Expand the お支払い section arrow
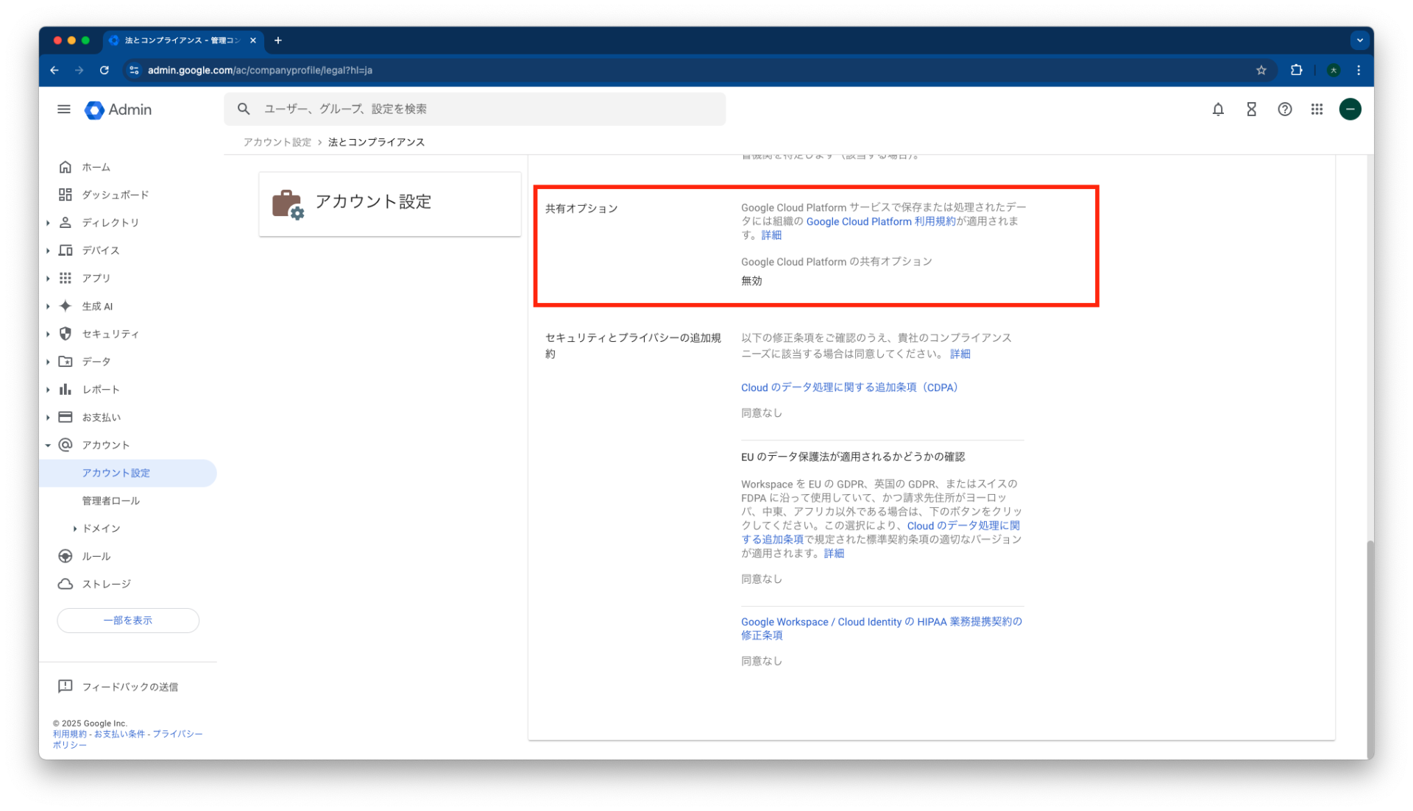This screenshot has height=811, width=1413. 48,417
